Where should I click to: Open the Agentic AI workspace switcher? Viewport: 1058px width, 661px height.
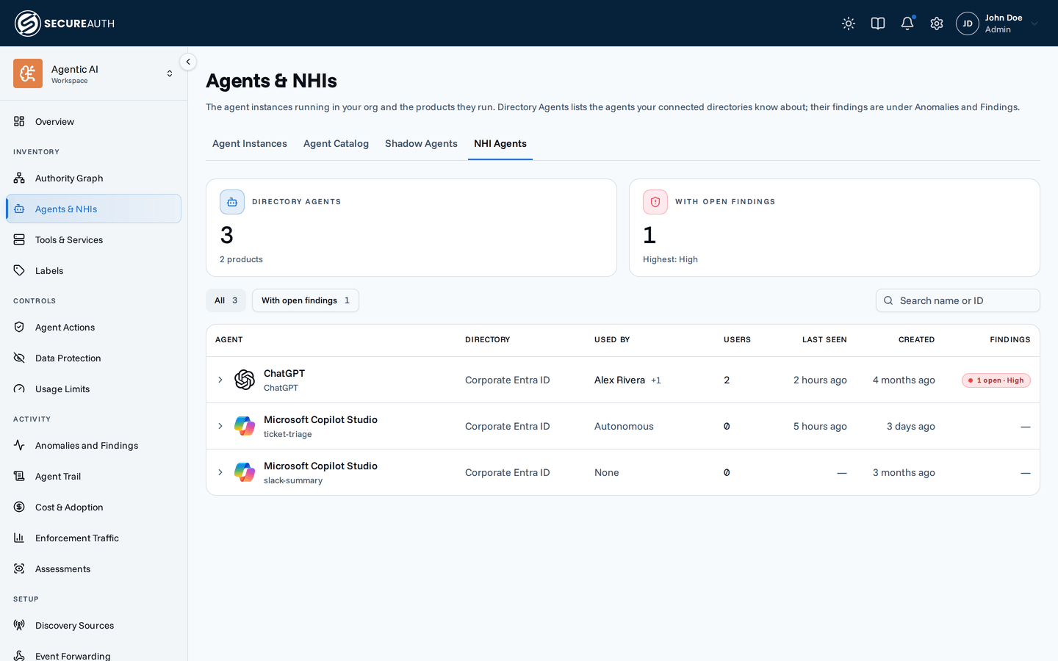tap(93, 73)
